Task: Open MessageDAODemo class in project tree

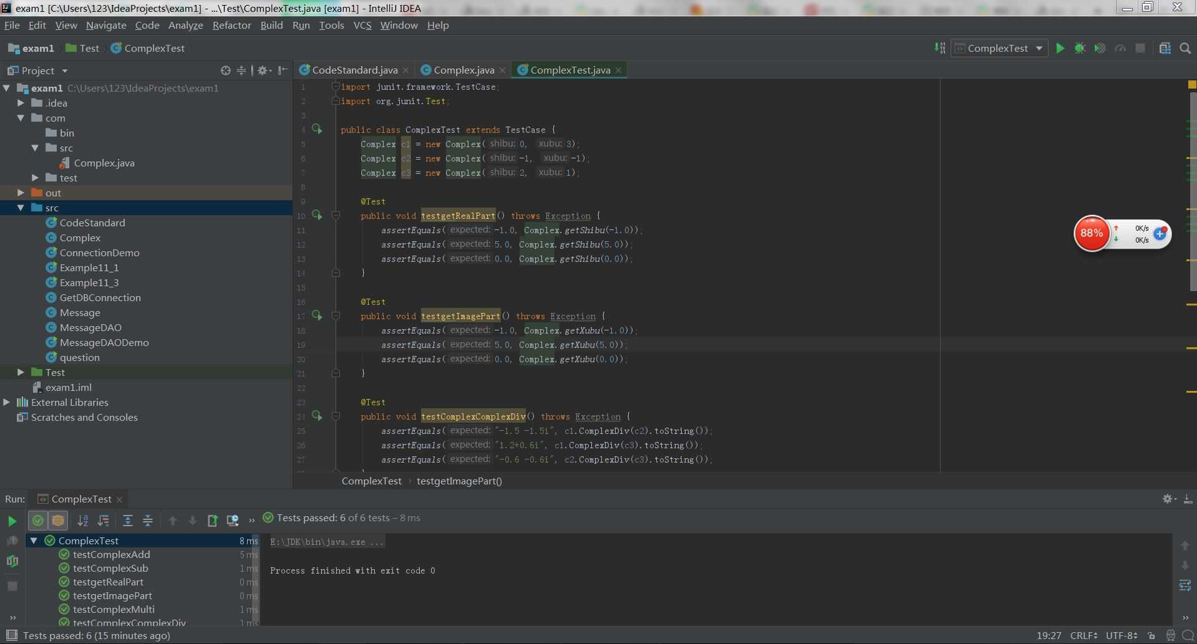Action: (104, 342)
